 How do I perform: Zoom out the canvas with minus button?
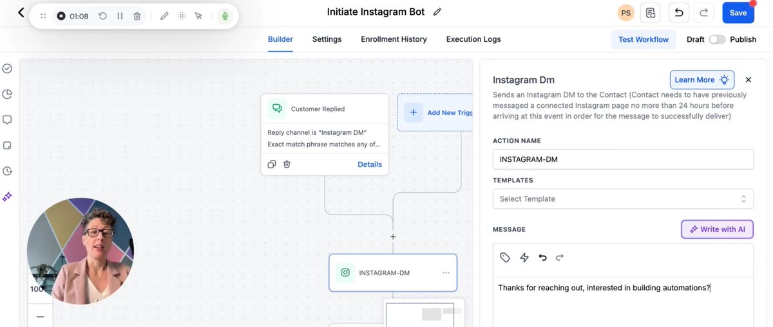[x=40, y=317]
